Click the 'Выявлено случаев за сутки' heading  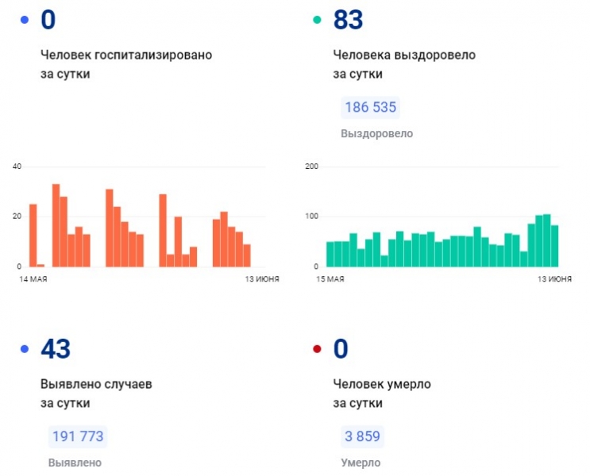click(96, 393)
